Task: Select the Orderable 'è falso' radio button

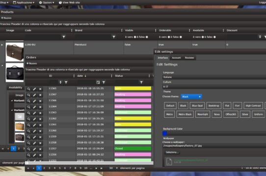Action: click(181, 37)
